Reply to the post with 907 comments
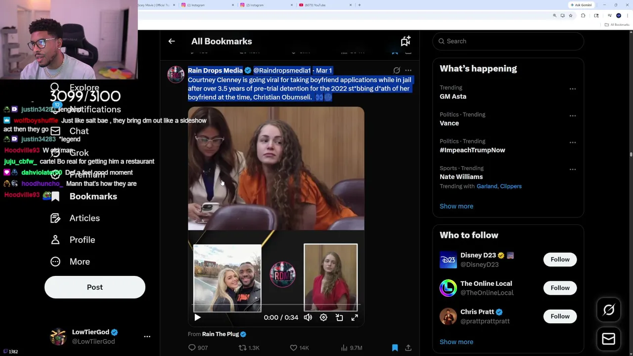The image size is (633, 356). pos(198,348)
